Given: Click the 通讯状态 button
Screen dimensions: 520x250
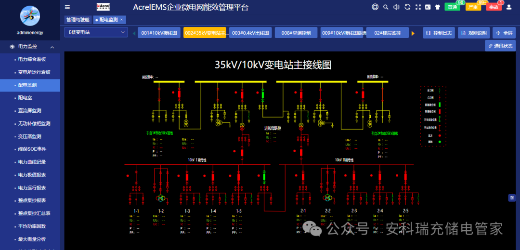Looking at the screenshot, I should coord(500,46).
